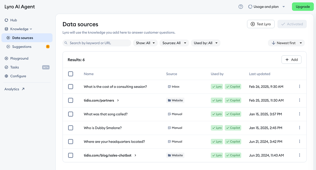
Task: Open the three-dot menu for tidio.com/partners row
Action: tap(299, 100)
